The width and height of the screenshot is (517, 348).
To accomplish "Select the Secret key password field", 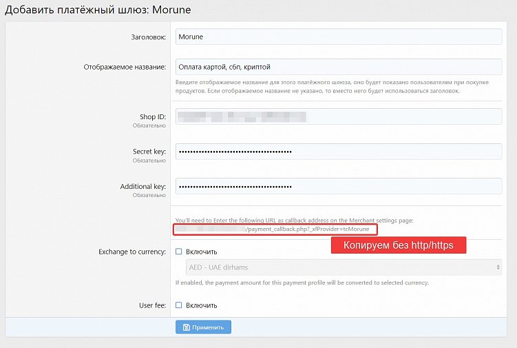I will (x=339, y=152).
